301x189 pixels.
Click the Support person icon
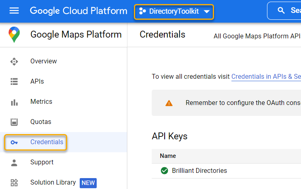pos(14,162)
